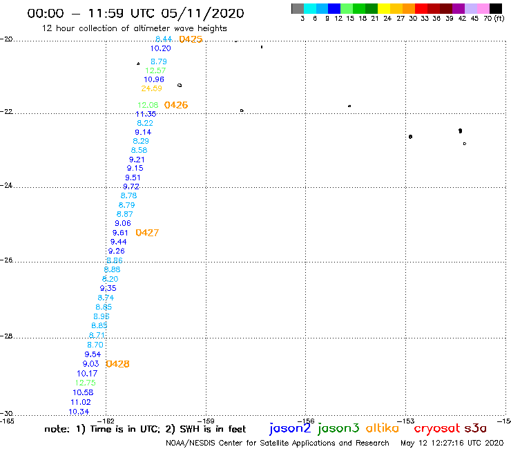Click the wave height value 10.17
The image size is (511, 449).
pos(87,373)
